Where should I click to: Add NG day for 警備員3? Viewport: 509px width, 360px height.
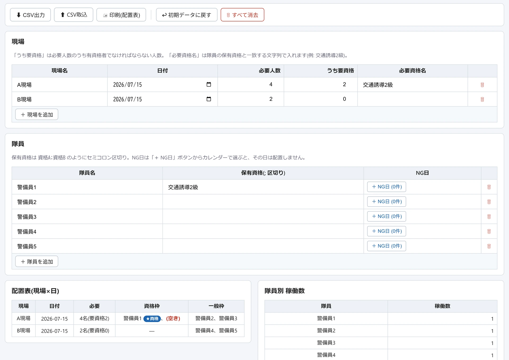[387, 216]
